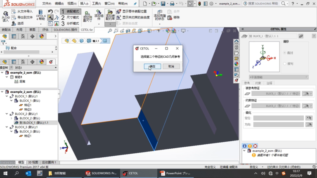Screen dimensions: 317x178
Task: Collapse example_2_asm in the message list
Action: pyautogui.click(x=244, y=151)
